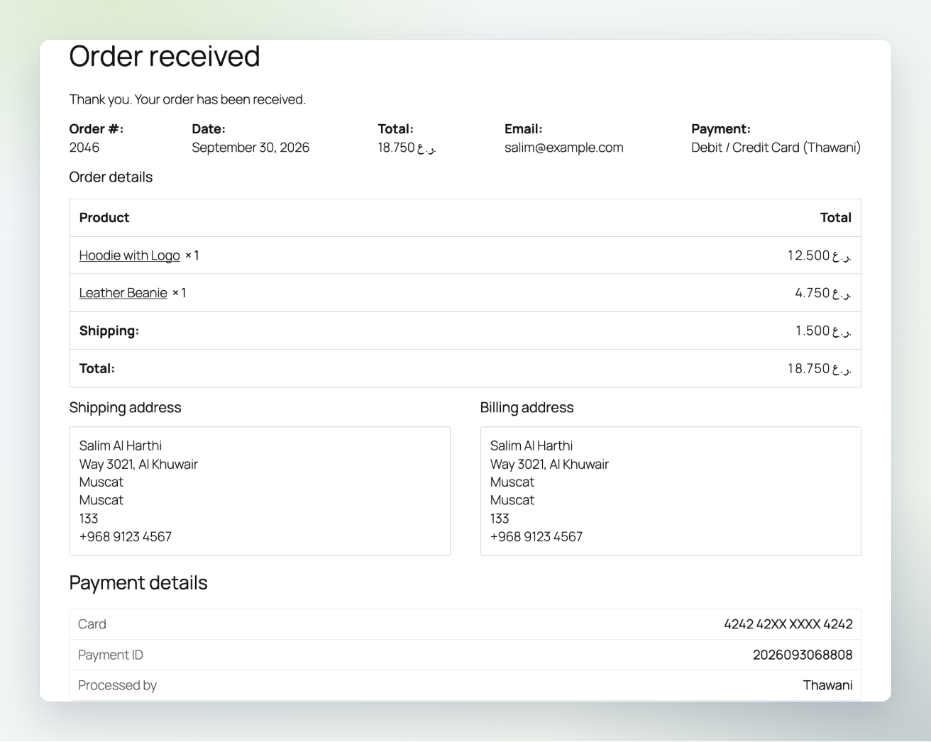Click the Order #: label

pyautogui.click(x=96, y=129)
